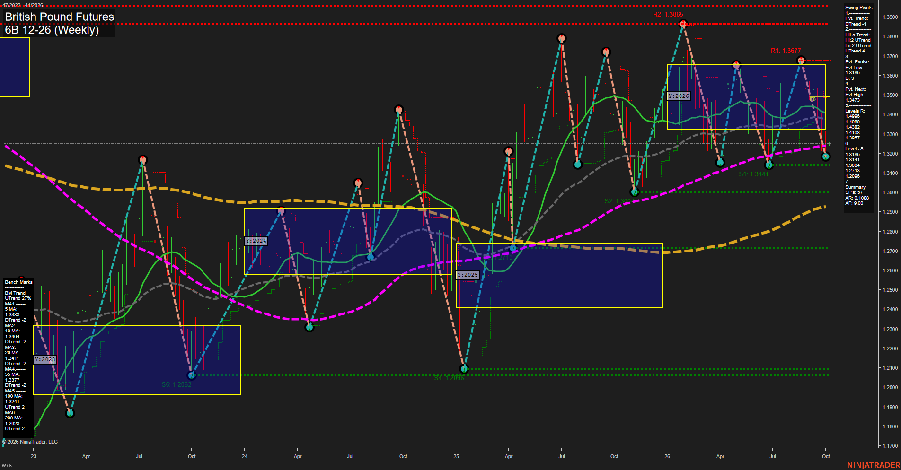Click the 'AR: 0.1088' summary value
Viewport: 901px width, 470px height.
(x=857, y=198)
